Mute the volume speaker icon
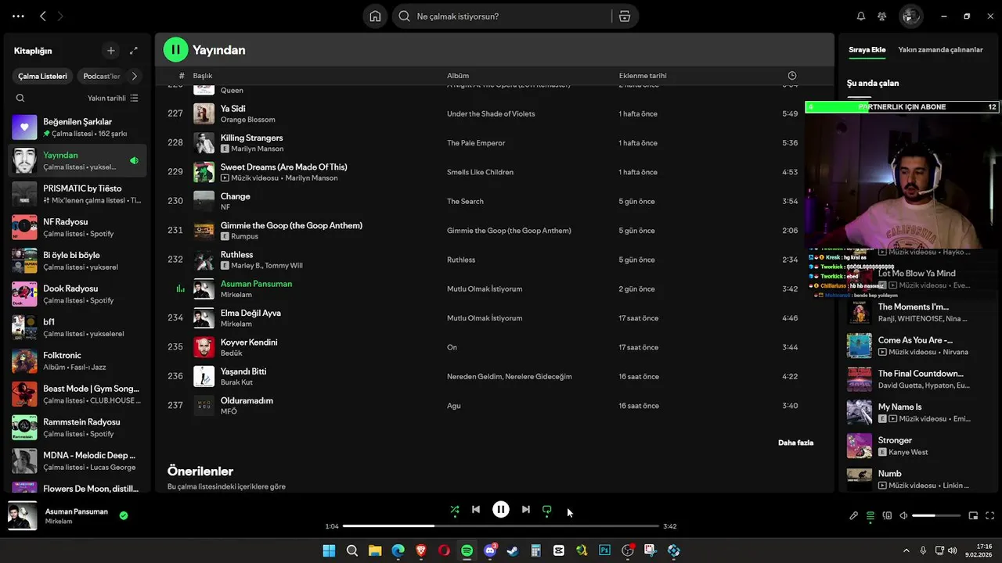This screenshot has height=563, width=1002. pos(903,516)
